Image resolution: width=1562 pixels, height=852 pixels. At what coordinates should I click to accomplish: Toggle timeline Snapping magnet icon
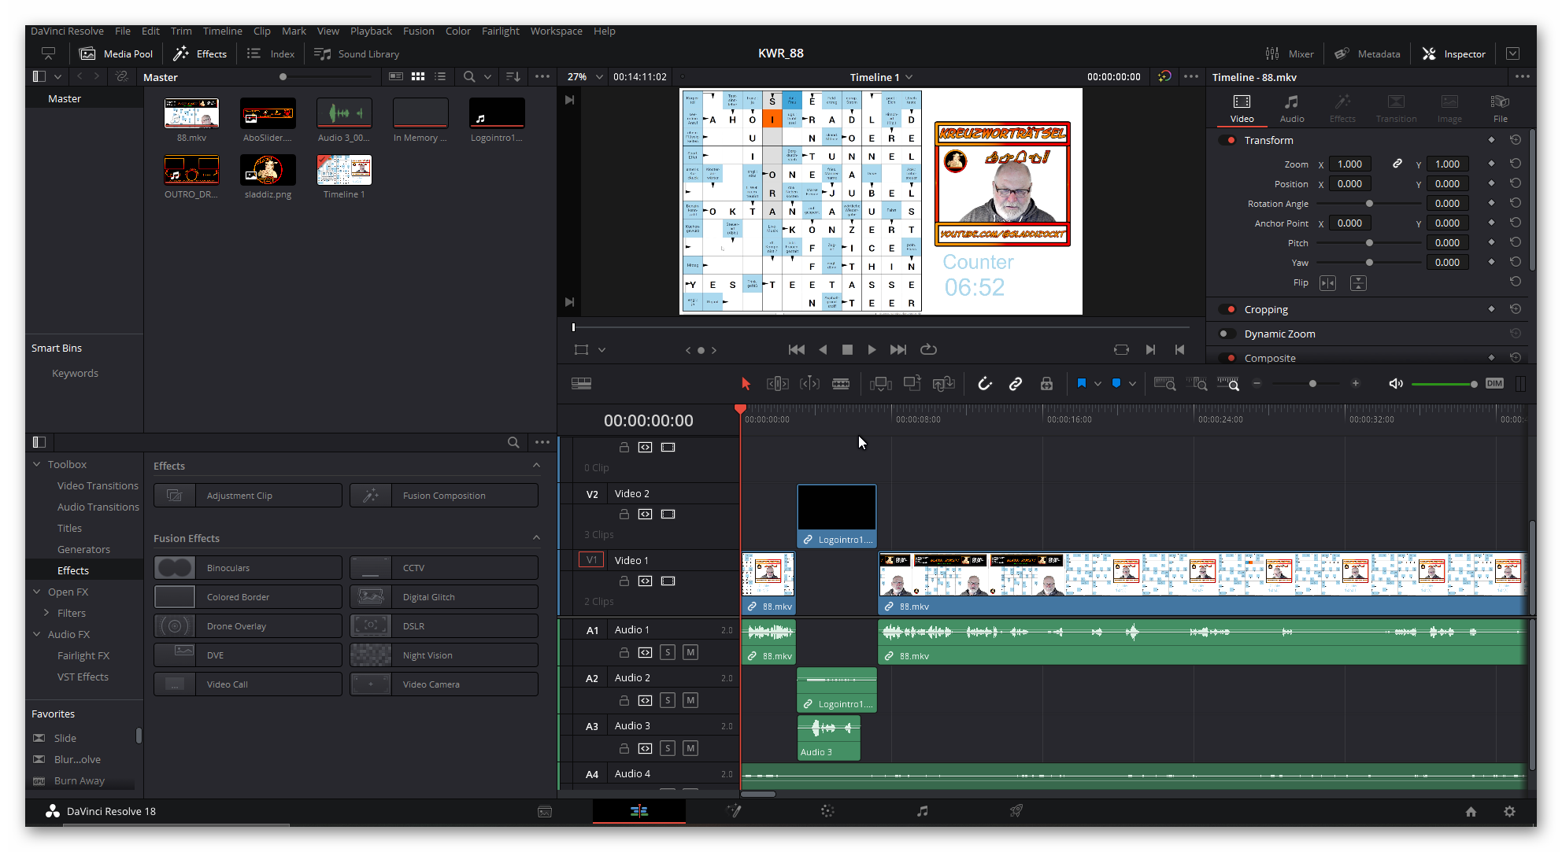pos(984,384)
